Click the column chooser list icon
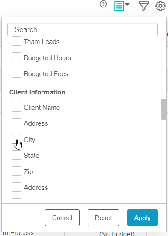168x236 pixels. [x=119, y=6]
